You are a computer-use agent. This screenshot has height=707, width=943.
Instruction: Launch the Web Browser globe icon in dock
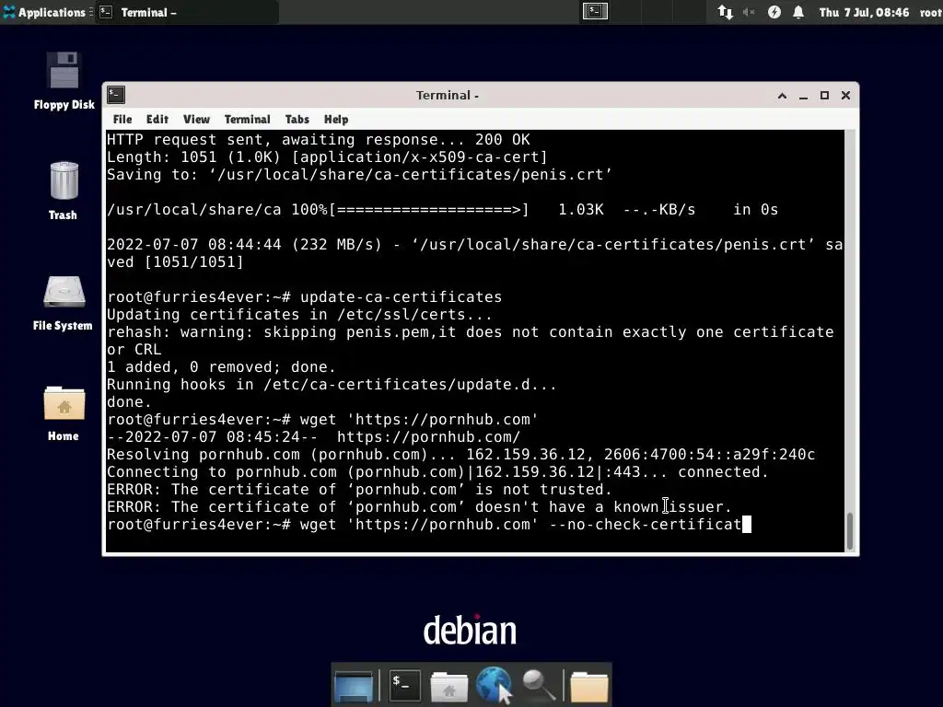[x=494, y=684]
